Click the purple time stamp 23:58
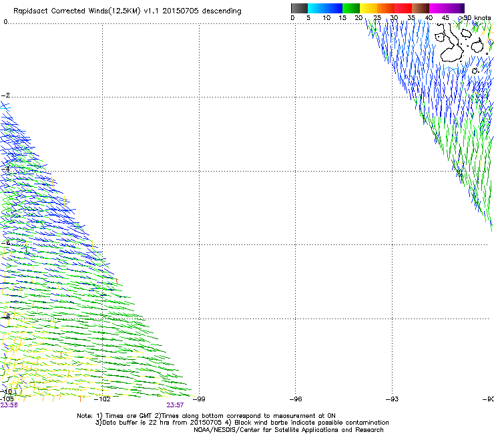This screenshot has height=434, width=494. 9,405
